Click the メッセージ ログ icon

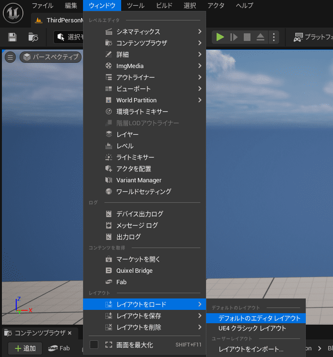(109, 226)
